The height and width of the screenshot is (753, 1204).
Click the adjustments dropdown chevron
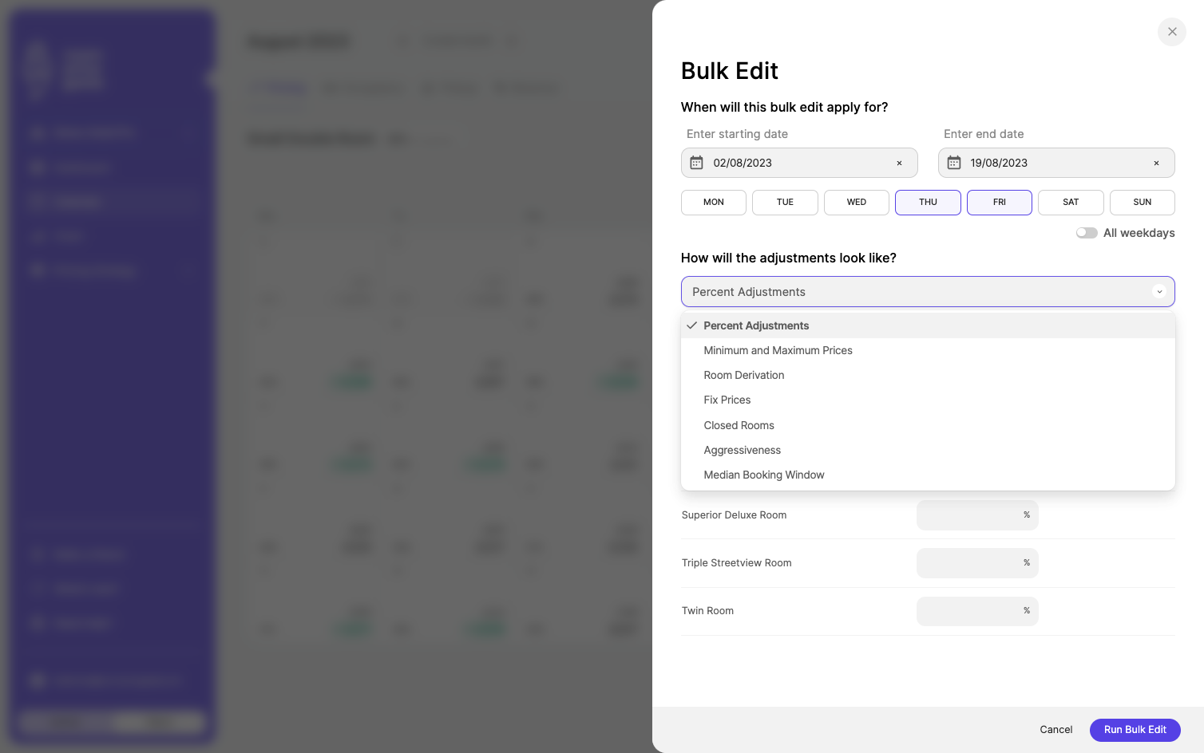pyautogui.click(x=1159, y=292)
